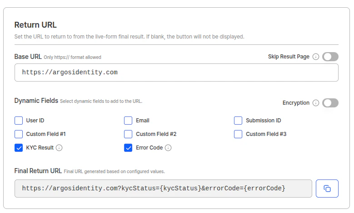Enable the Encryption toggle switch

330,103
